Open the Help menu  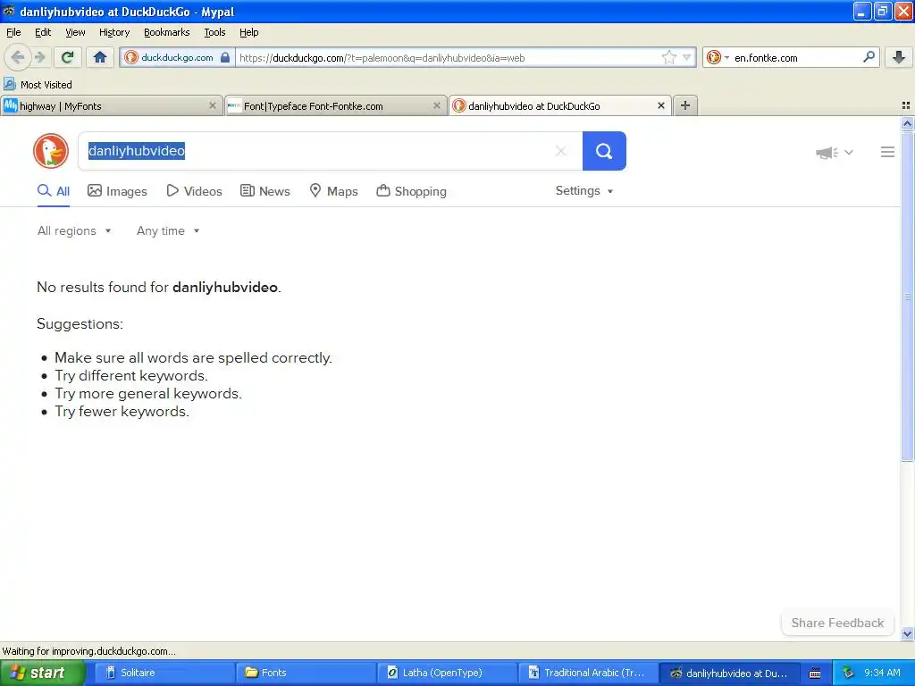pos(249,32)
